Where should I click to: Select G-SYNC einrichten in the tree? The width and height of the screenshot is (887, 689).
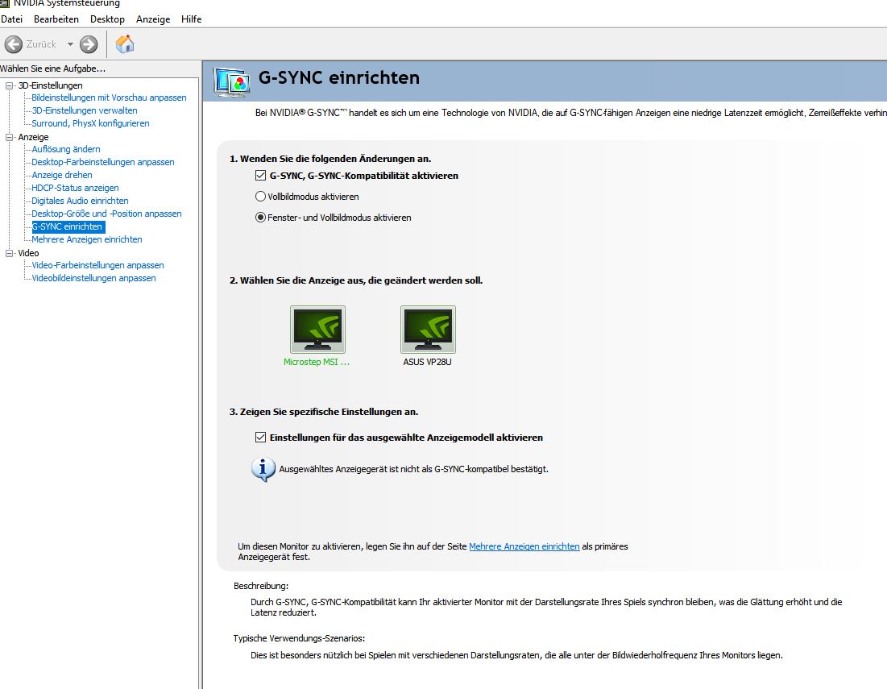pyautogui.click(x=68, y=226)
